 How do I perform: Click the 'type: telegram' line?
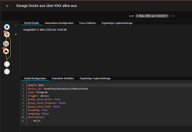pos(38,92)
